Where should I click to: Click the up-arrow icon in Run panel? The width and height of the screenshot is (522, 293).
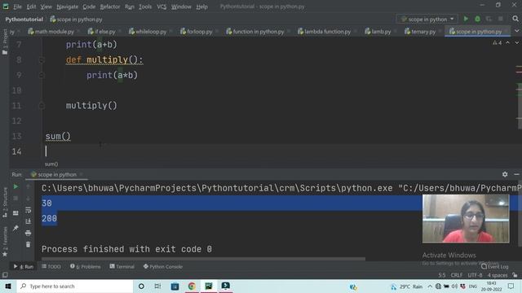[x=28, y=186]
